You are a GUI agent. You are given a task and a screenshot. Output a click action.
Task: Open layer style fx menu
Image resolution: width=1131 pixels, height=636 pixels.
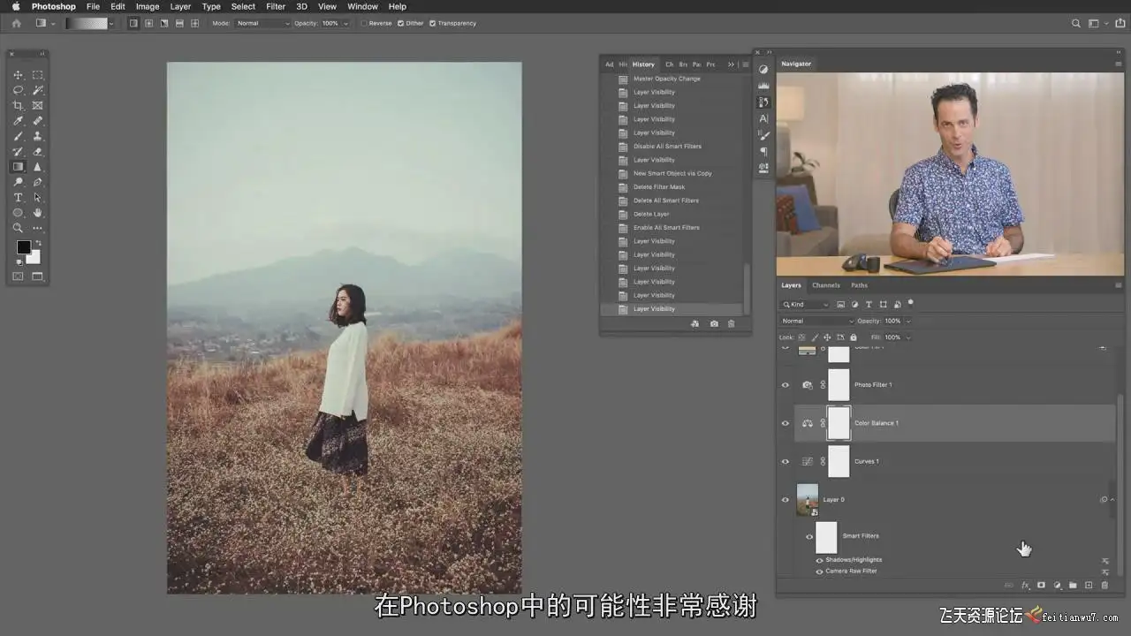point(1026,585)
